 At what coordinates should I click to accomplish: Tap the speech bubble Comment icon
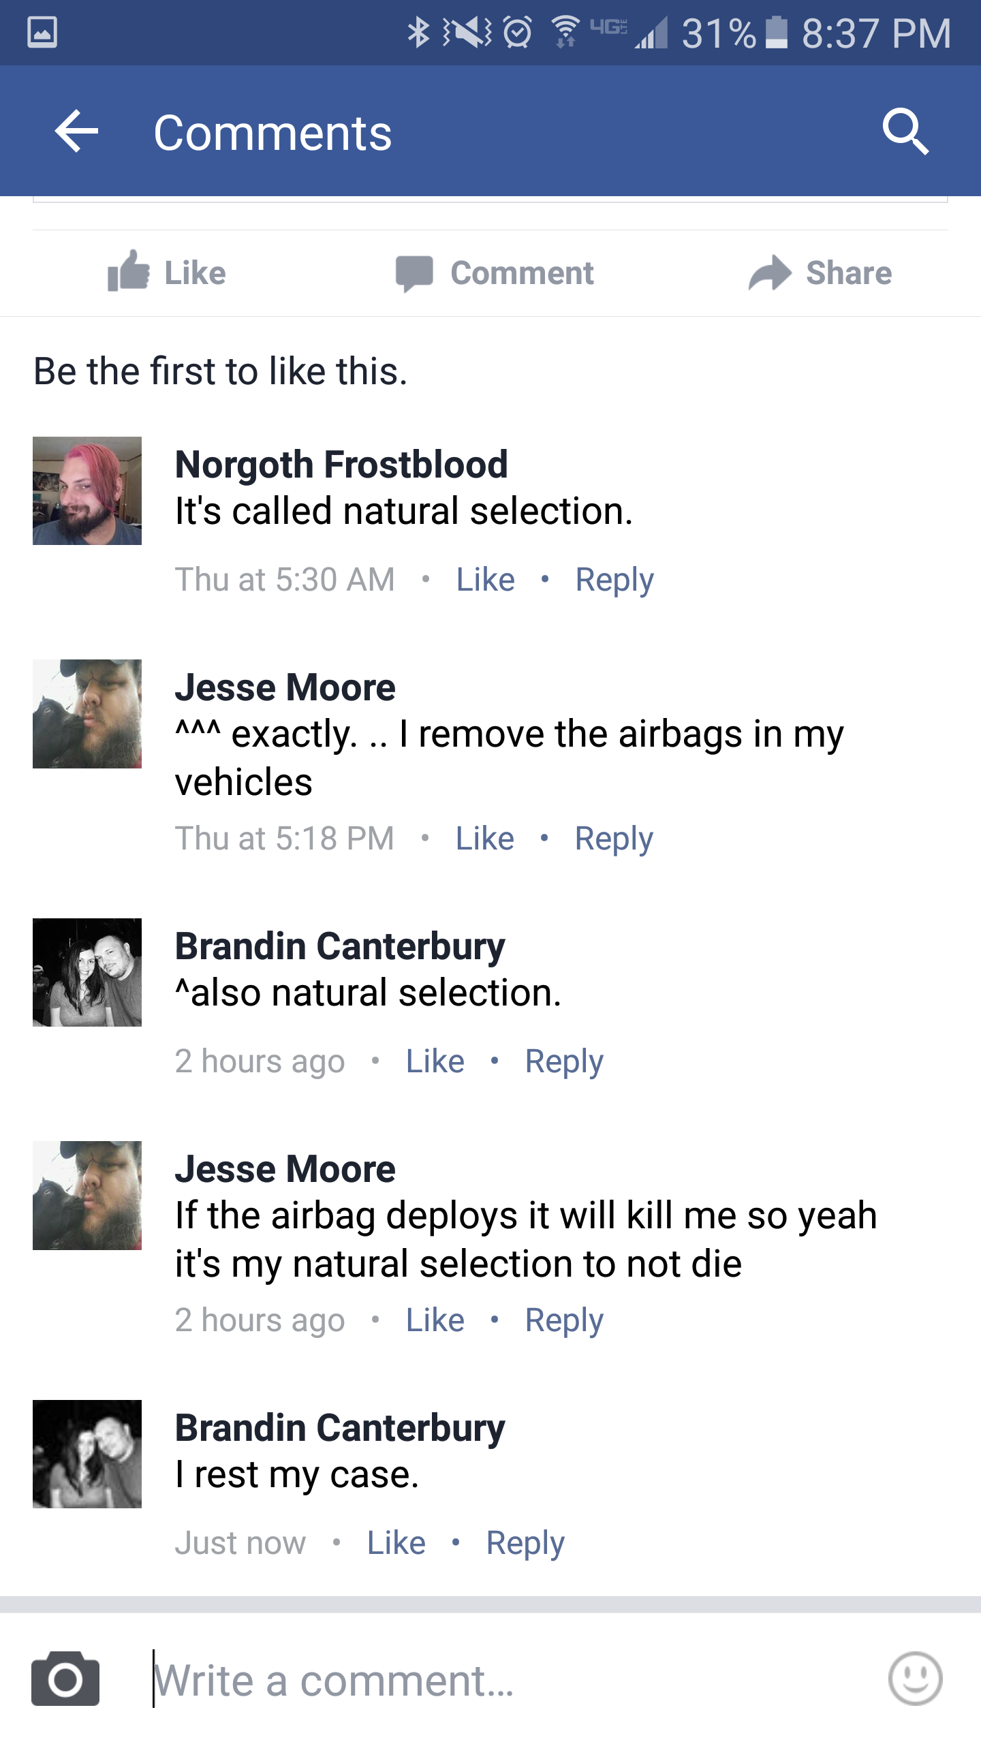click(414, 274)
